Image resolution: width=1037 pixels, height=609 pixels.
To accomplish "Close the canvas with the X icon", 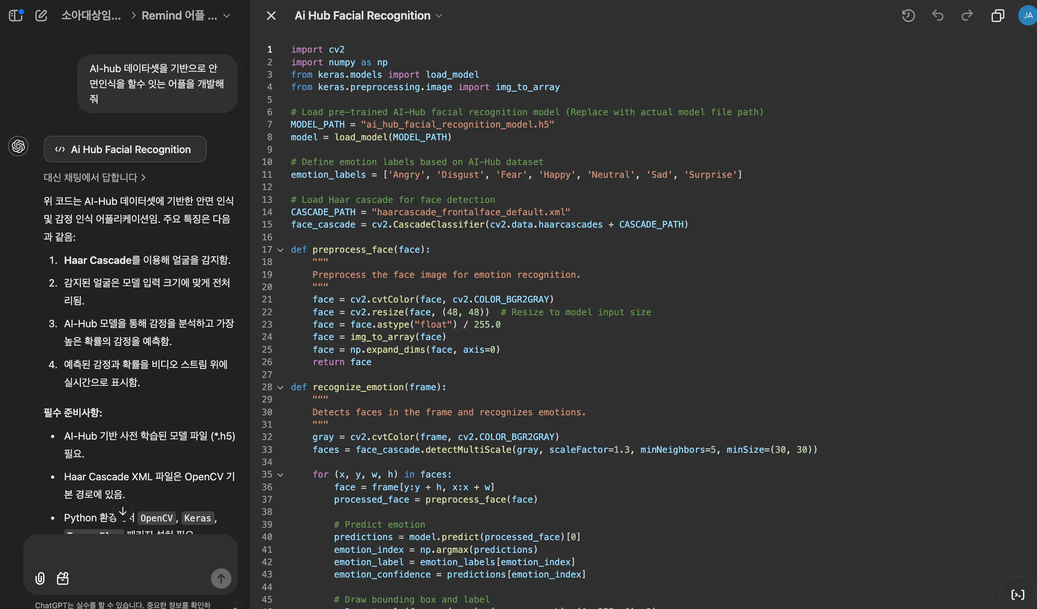I will click(271, 16).
